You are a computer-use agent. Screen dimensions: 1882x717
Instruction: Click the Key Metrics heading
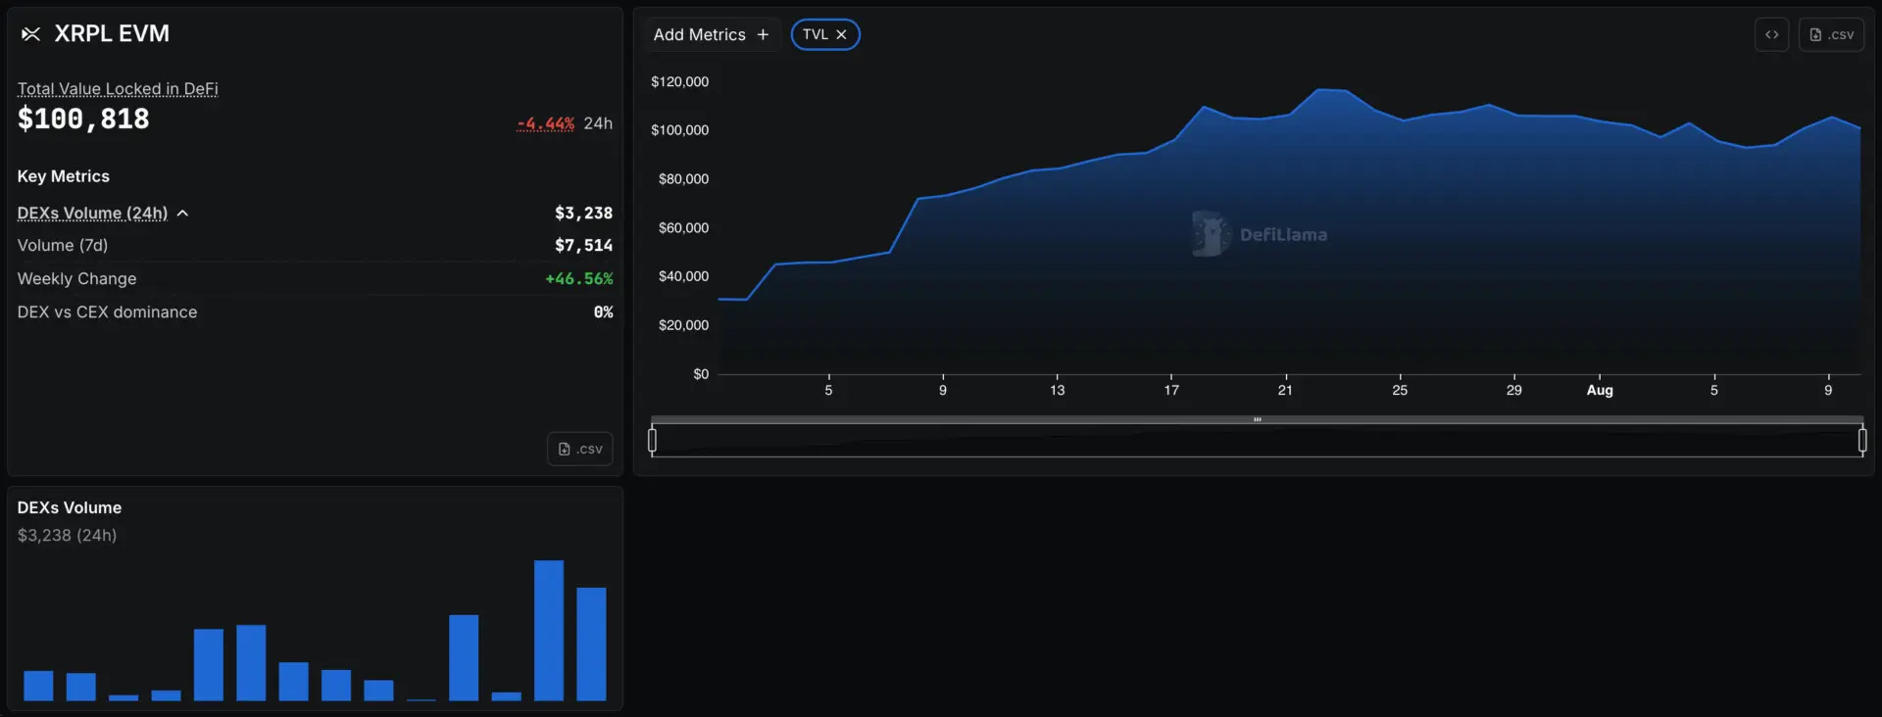click(64, 176)
